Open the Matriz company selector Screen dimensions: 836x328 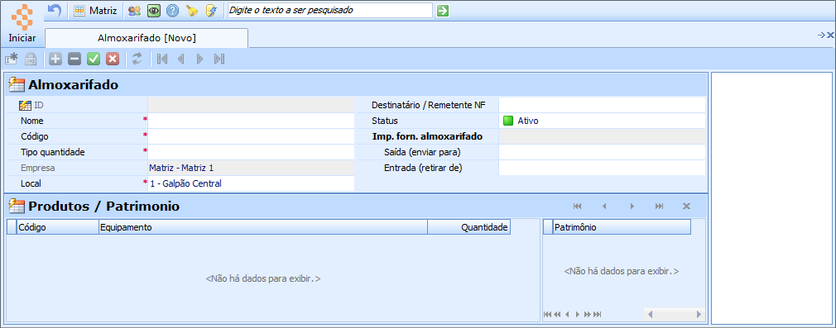[96, 11]
